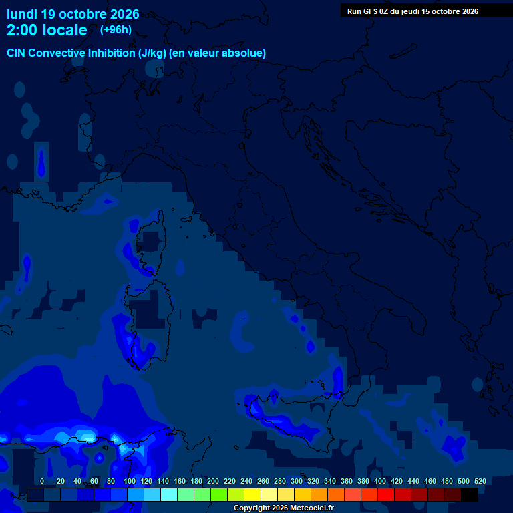Select the legend swatch between 380 and 400
The width and height of the screenshot is (513, 513).
click(369, 494)
